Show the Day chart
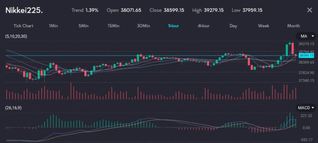This screenshot has width=318, height=143. click(233, 26)
